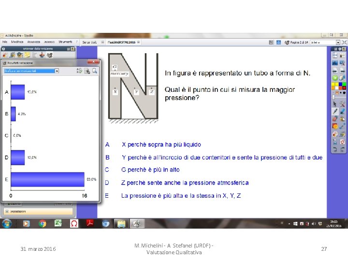Activate the Select arrow tool
This screenshot has width=348, height=261.
point(335,104)
